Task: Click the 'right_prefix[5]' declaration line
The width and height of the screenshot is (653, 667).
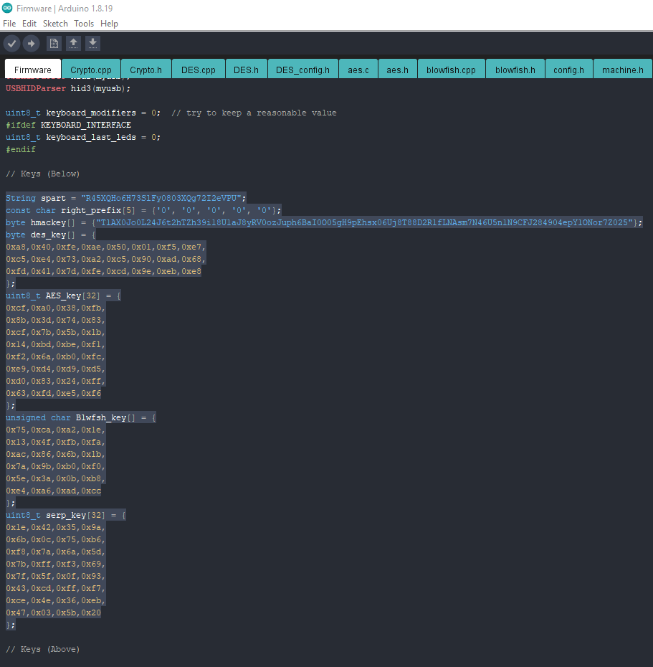Action: [x=143, y=211]
